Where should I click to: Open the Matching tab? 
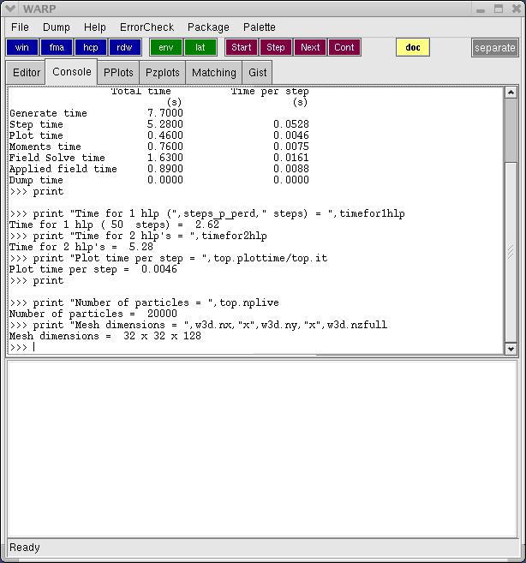pos(214,73)
